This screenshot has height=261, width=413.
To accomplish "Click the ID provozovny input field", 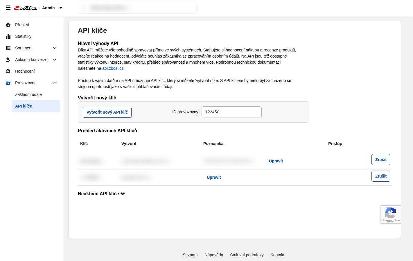I will [231, 112].
